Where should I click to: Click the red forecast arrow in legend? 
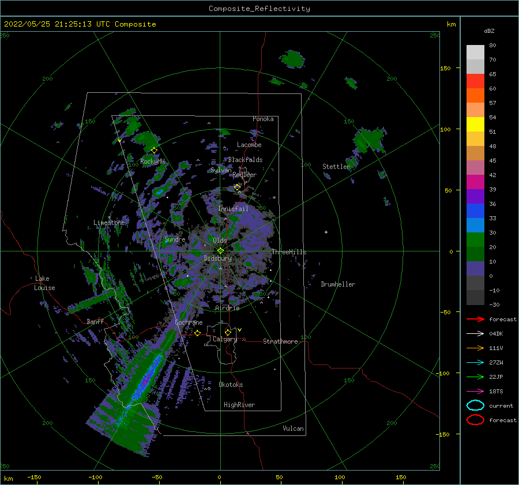pyautogui.click(x=475, y=319)
